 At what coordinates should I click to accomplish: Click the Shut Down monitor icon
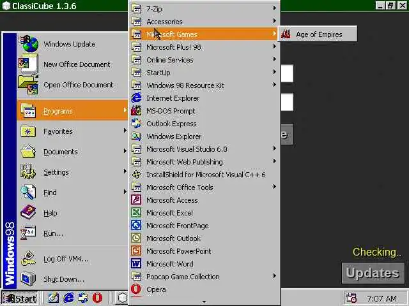click(x=28, y=279)
